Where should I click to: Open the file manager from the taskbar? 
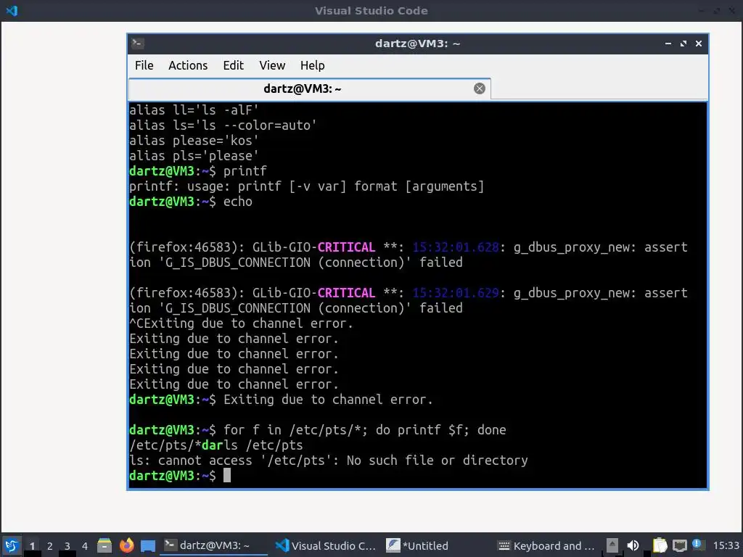(x=104, y=545)
